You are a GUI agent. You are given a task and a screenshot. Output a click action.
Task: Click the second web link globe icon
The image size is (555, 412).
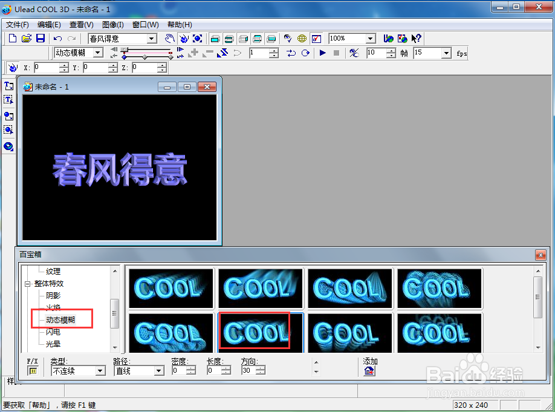click(x=402, y=38)
